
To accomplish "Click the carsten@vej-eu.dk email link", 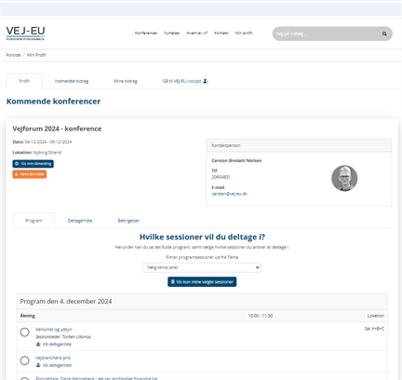I will pyautogui.click(x=229, y=194).
